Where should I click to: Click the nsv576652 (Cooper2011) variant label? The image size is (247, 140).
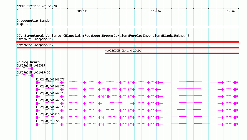pyautogui.click(x=35, y=45)
